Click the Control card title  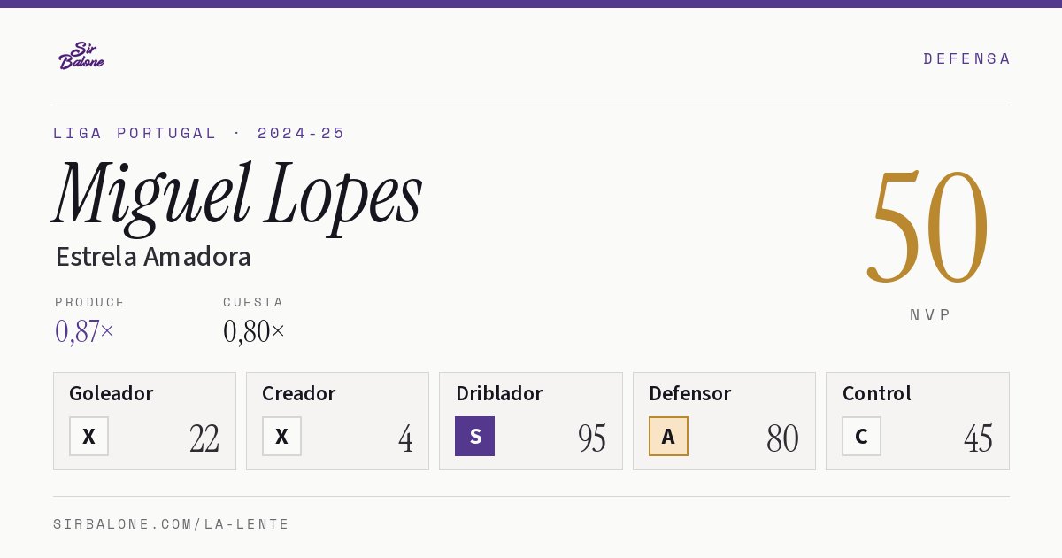[x=877, y=393]
